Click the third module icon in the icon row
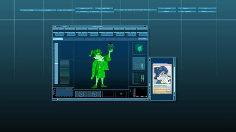Image resolution: width=236 pixels, height=132 pixels. pyautogui.click(x=77, y=34)
